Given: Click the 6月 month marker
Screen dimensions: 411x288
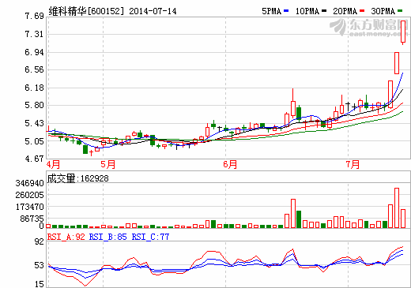Looking at the screenshot, I should pos(230,165).
